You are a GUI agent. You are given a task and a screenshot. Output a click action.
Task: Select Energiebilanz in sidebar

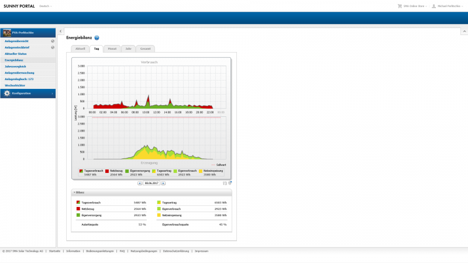click(x=14, y=60)
